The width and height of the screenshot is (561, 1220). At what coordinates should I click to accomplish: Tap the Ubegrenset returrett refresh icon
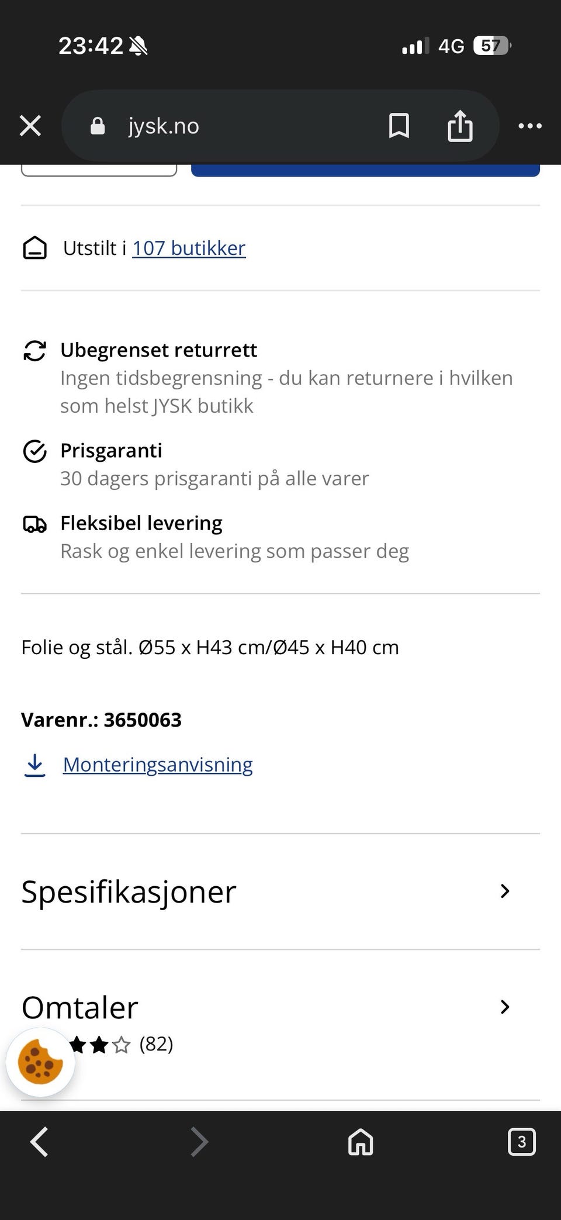(x=34, y=351)
